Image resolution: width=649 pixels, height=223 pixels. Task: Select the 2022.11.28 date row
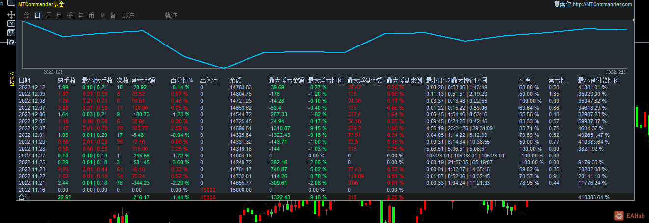click(x=31, y=149)
